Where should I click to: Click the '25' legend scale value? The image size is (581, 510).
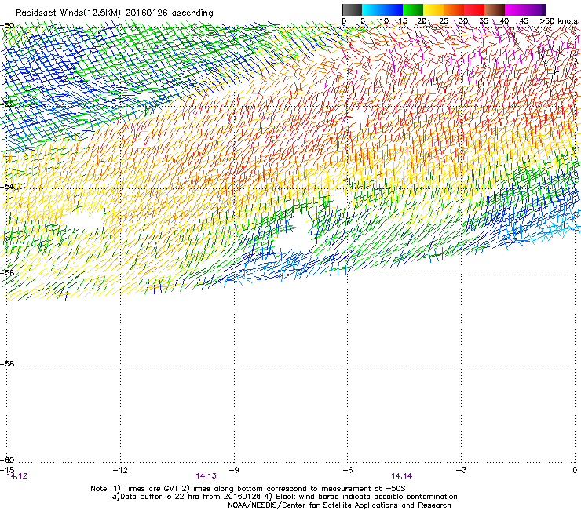click(444, 21)
